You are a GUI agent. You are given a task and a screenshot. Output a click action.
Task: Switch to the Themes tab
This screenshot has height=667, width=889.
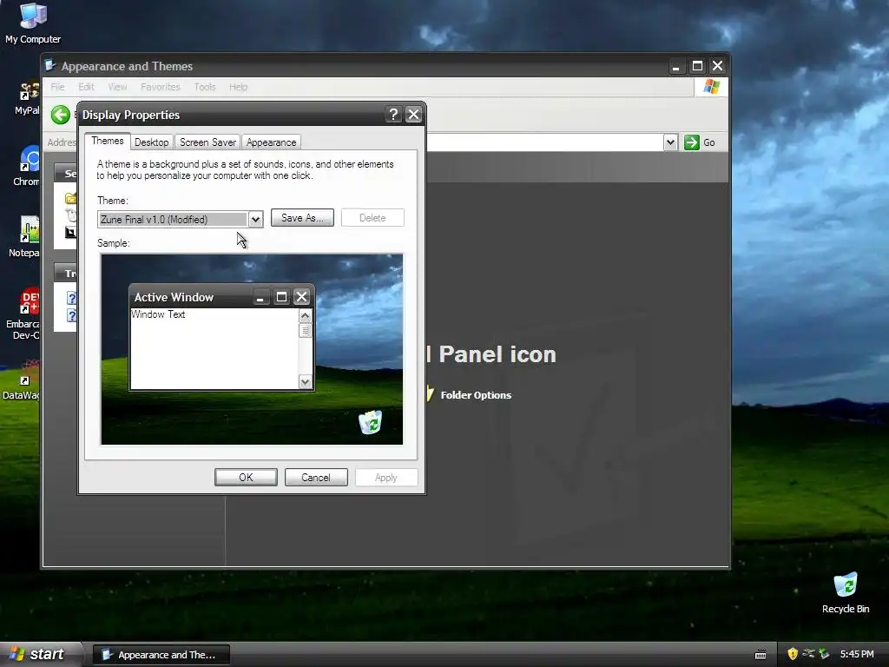pyautogui.click(x=107, y=141)
